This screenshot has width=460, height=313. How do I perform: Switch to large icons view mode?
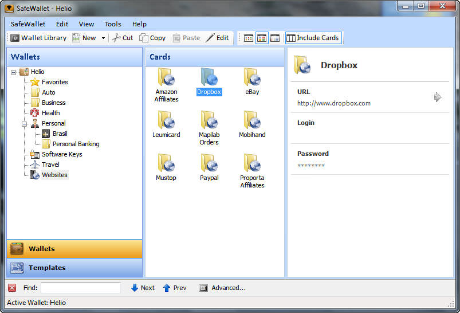click(x=262, y=38)
